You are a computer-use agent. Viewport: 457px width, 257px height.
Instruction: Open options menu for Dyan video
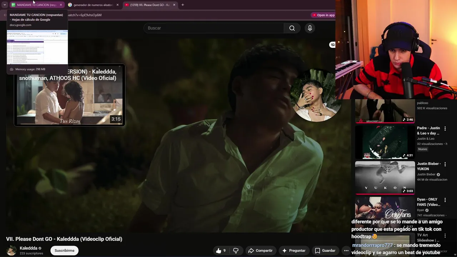click(445, 200)
